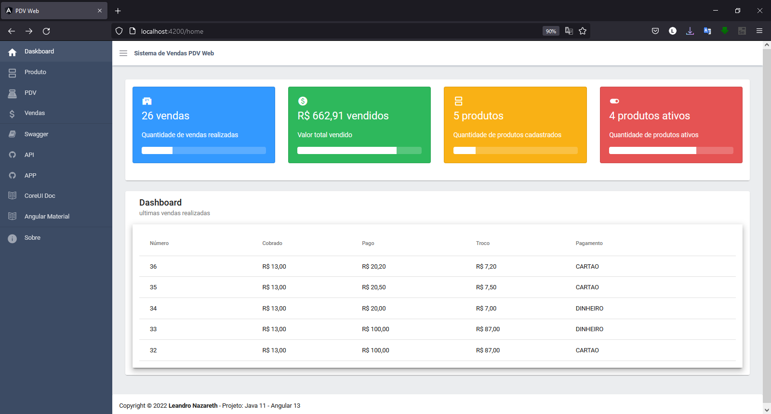Click sale number 32 cell

click(153, 350)
